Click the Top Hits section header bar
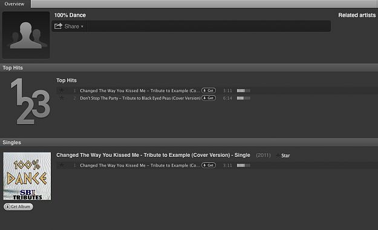378x230 pixels. [x=189, y=68]
